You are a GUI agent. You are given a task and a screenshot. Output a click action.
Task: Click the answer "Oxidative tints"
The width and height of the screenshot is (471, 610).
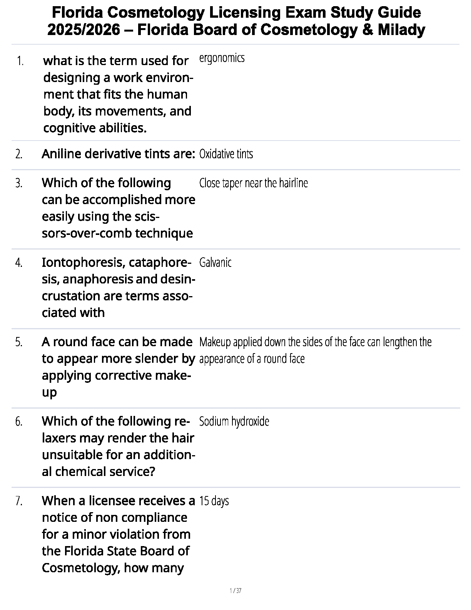click(x=226, y=154)
